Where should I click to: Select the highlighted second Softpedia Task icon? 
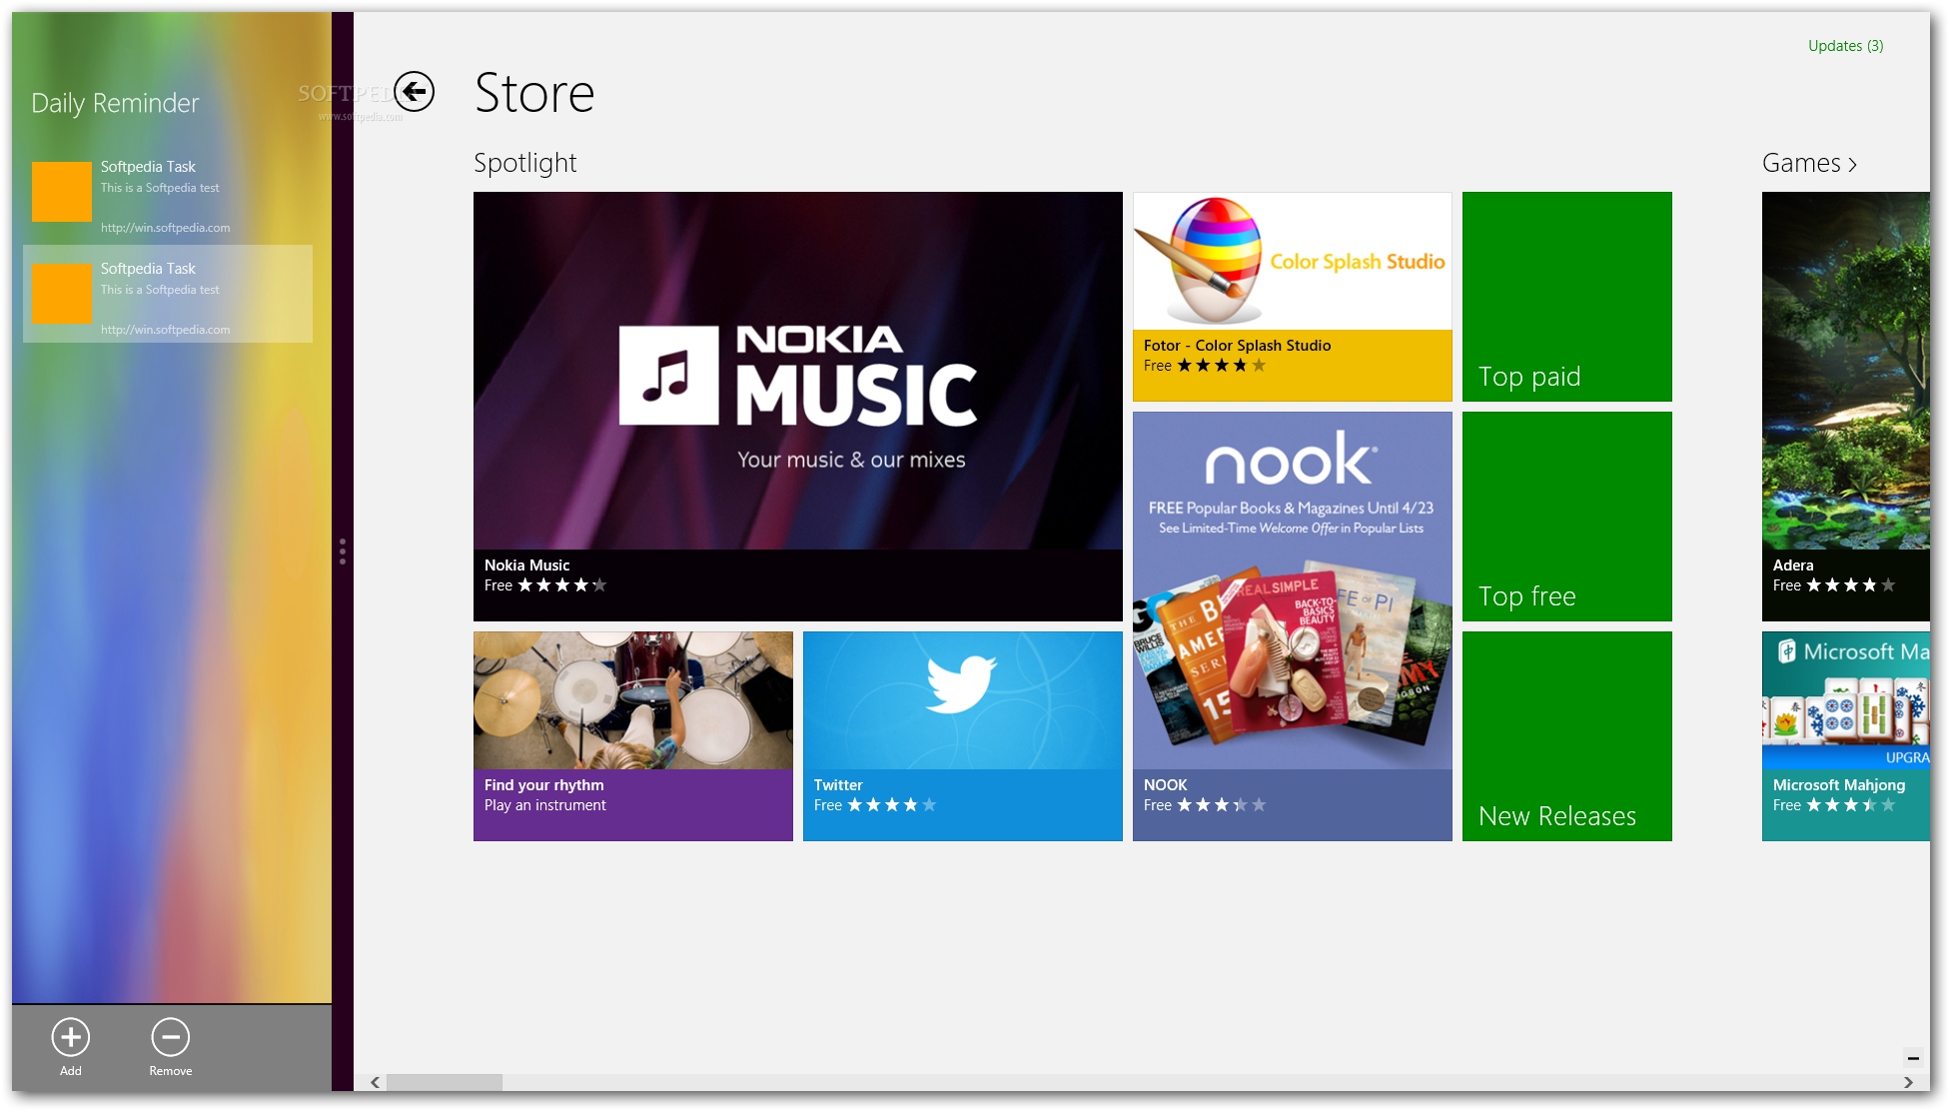click(62, 294)
